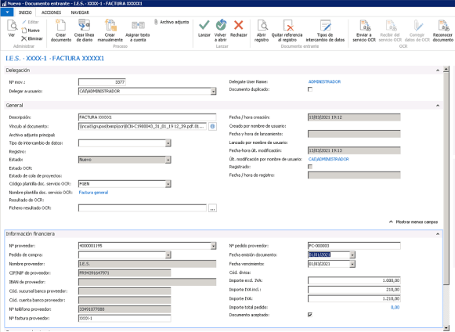Click vertical scrollbar down arrow
The height and width of the screenshot is (332, 455).
coord(446,328)
